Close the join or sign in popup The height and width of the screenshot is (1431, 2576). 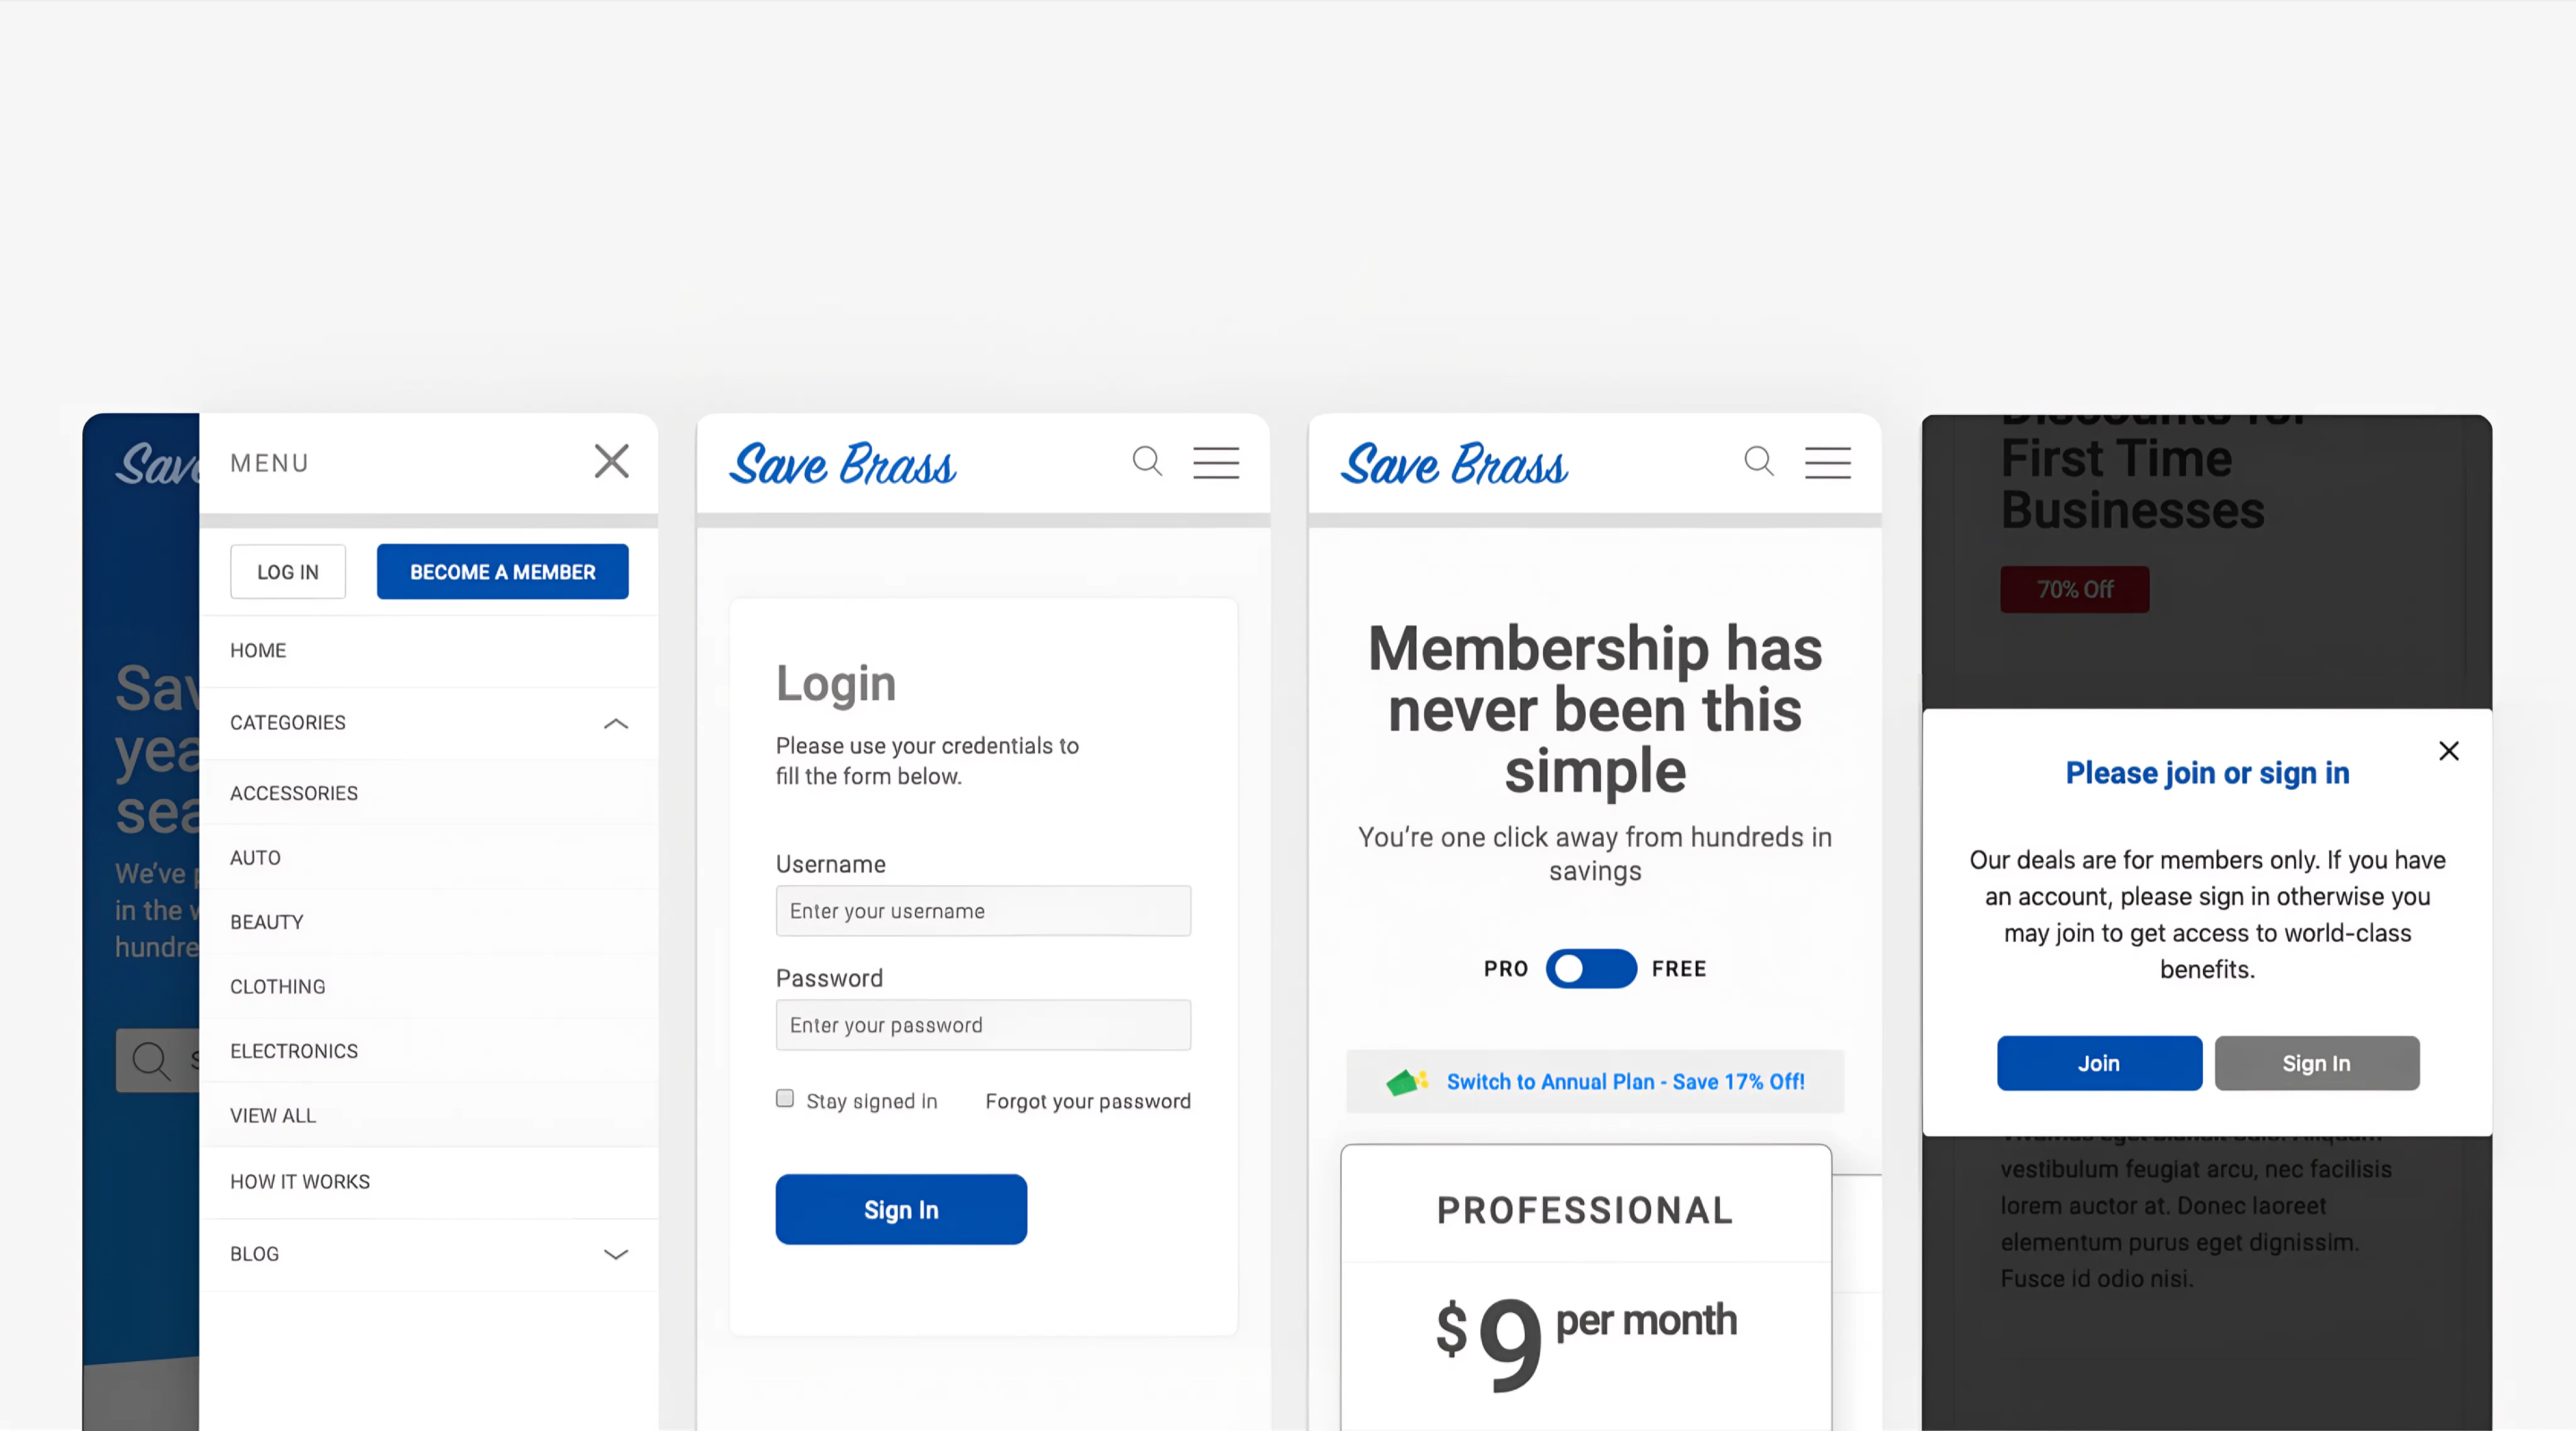(x=2448, y=751)
